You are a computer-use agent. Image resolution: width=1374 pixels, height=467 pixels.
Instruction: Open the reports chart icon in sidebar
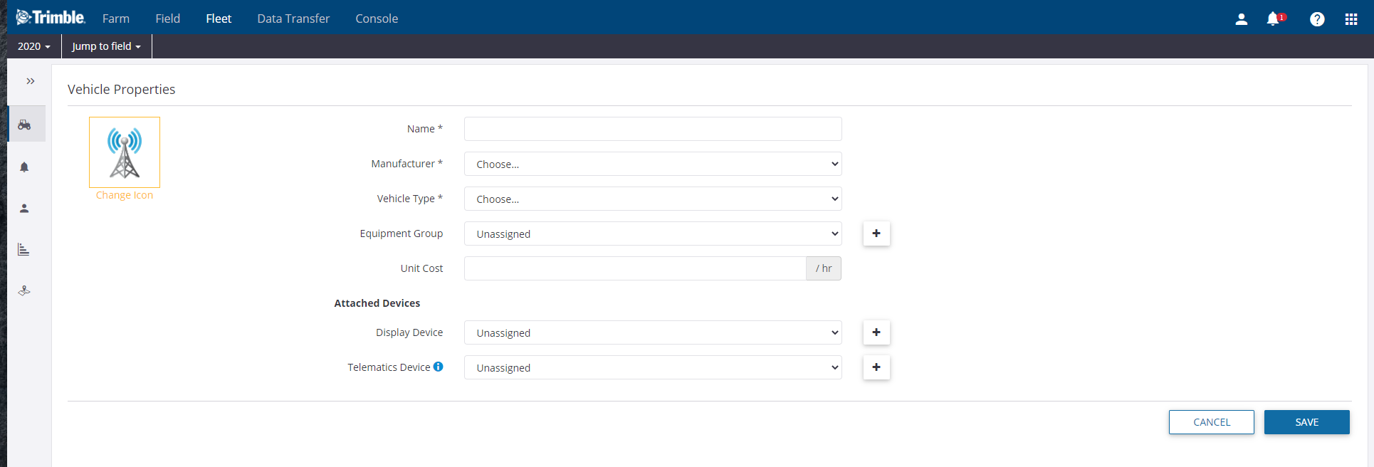click(23, 249)
